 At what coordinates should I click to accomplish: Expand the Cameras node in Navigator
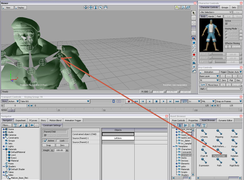[x=4, y=135]
